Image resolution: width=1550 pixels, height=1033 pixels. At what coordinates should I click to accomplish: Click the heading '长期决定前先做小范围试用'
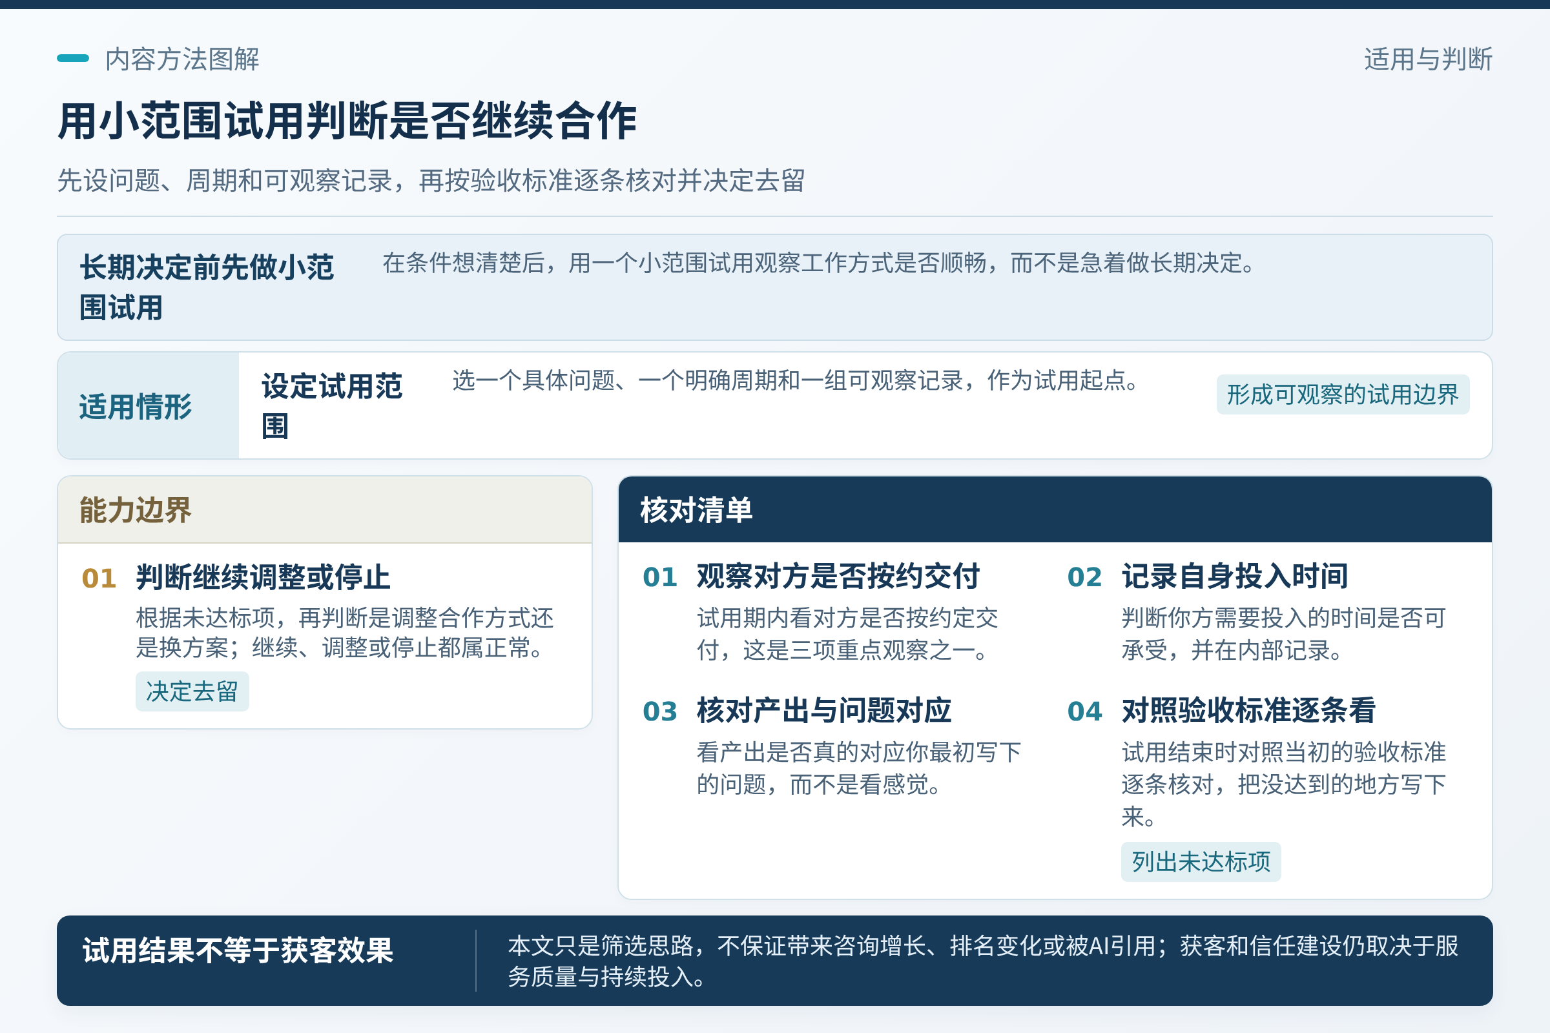click(207, 287)
